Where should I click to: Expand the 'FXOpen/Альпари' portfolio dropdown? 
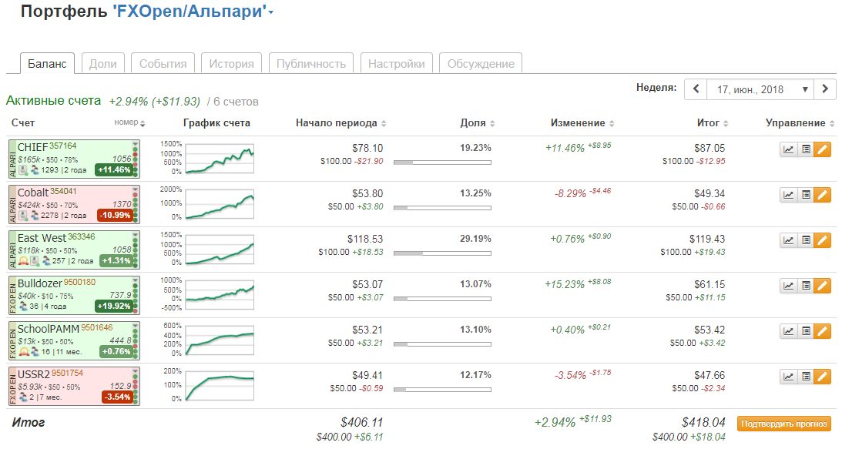point(271,12)
